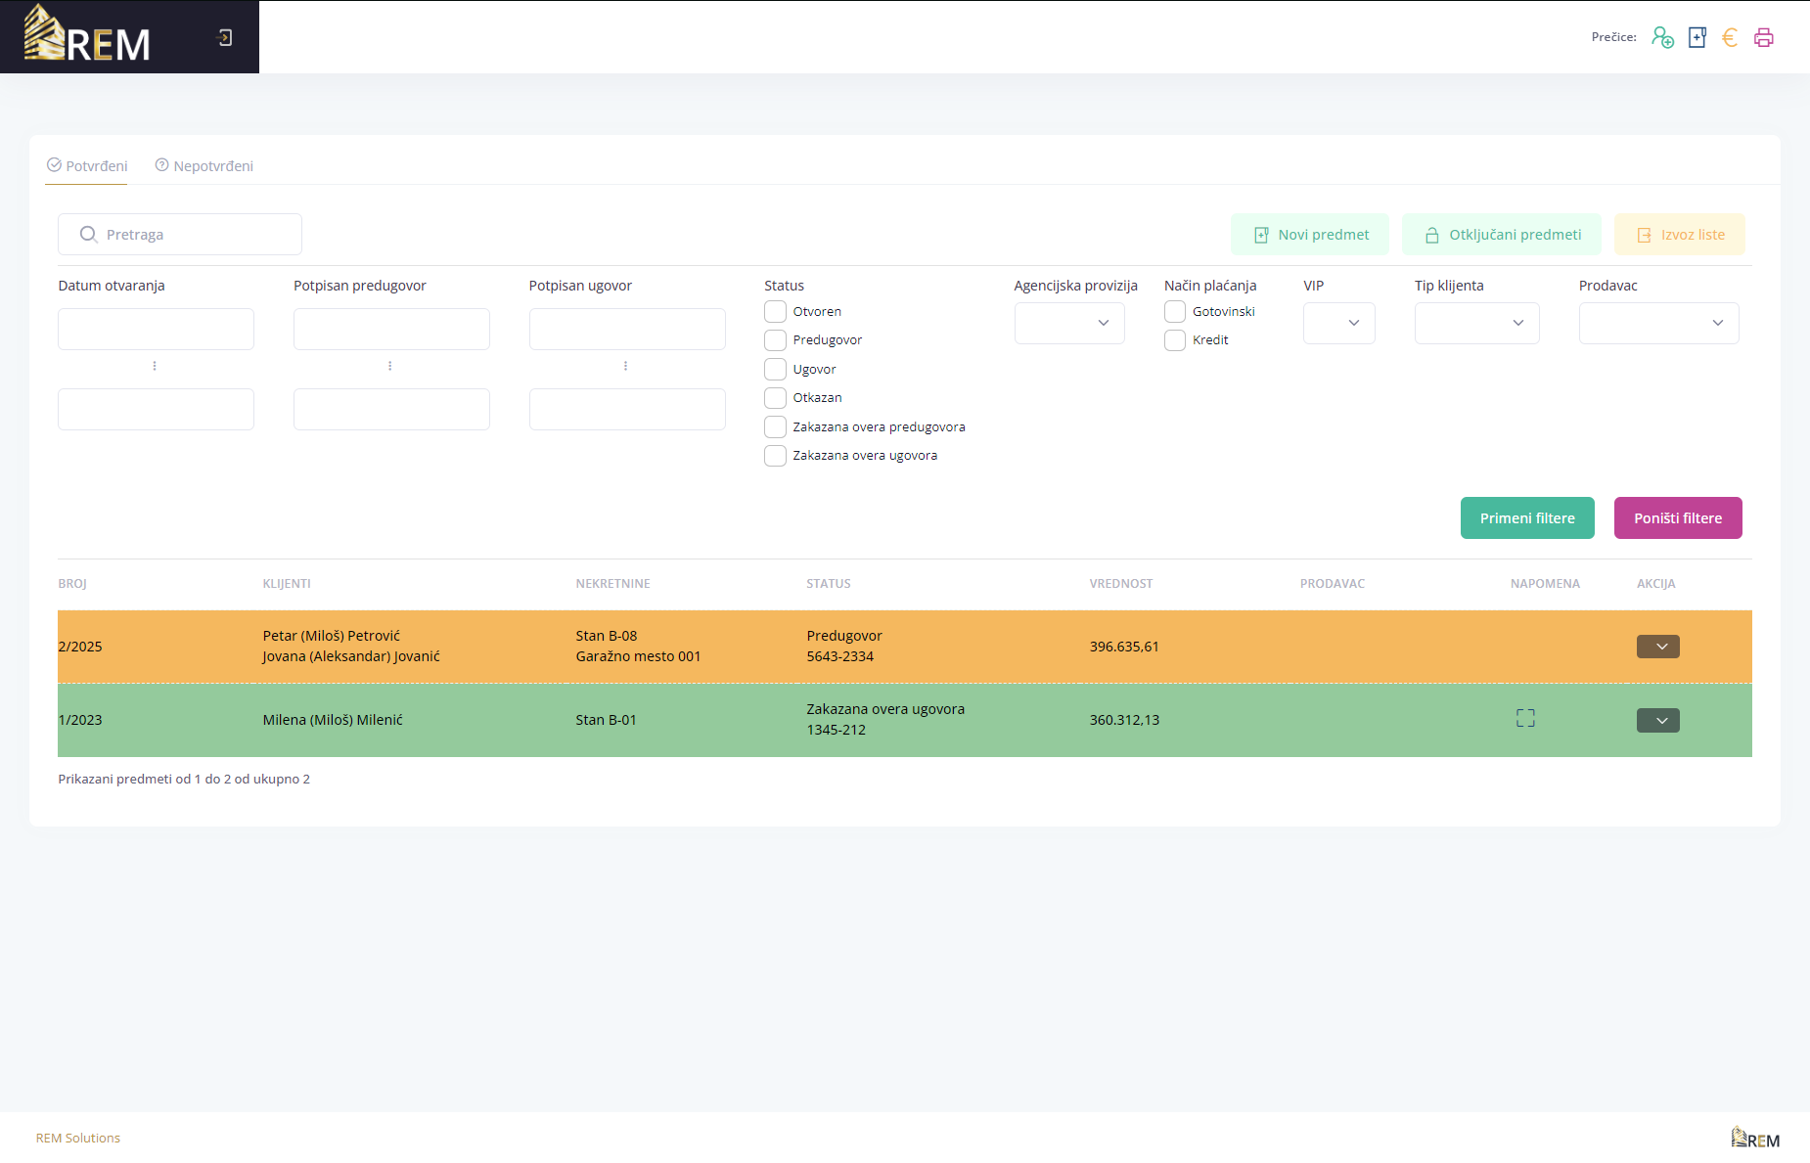Viewport: 1810px width, 1163px height.
Task: Switch to the Nepotvrđeni tab
Action: click(204, 166)
